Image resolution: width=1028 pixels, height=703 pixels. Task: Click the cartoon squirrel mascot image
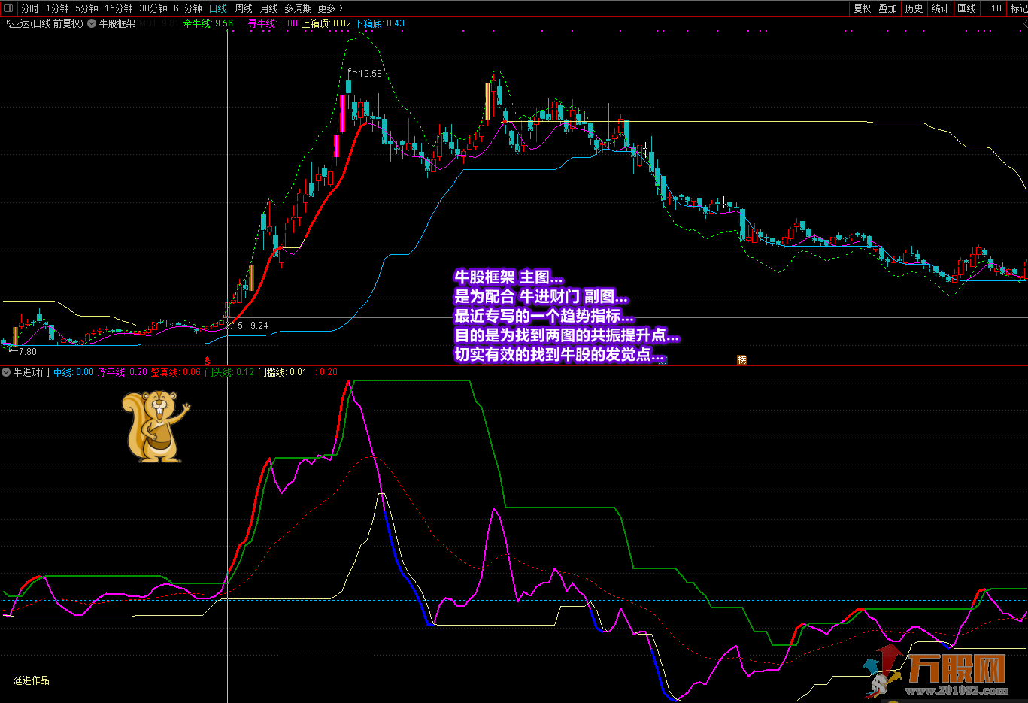155,426
